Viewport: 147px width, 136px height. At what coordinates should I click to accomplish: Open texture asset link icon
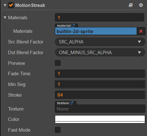pos(71,103)
